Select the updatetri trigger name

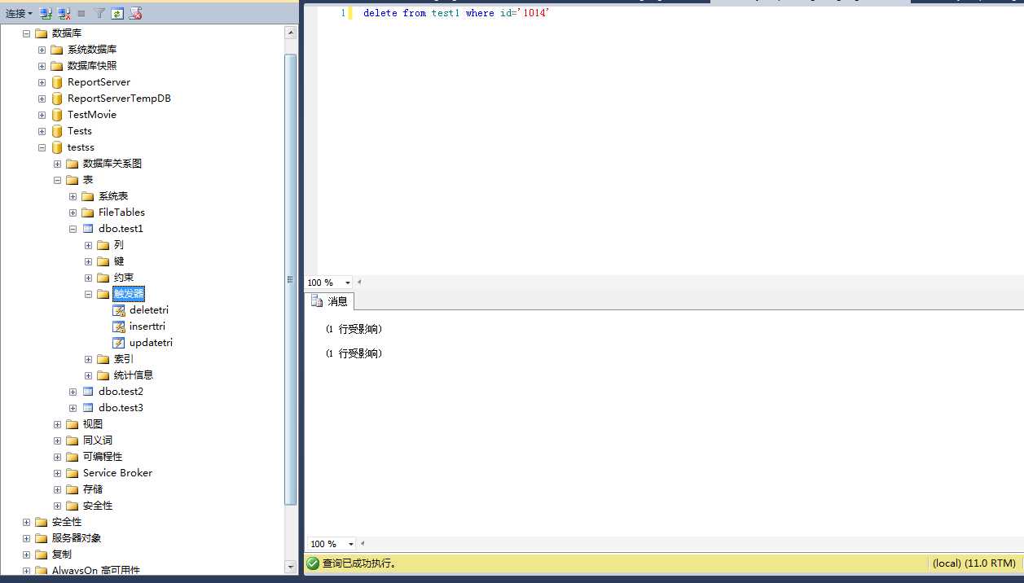pyautogui.click(x=151, y=343)
